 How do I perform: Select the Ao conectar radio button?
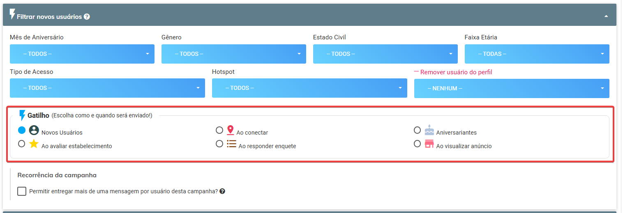219,131
